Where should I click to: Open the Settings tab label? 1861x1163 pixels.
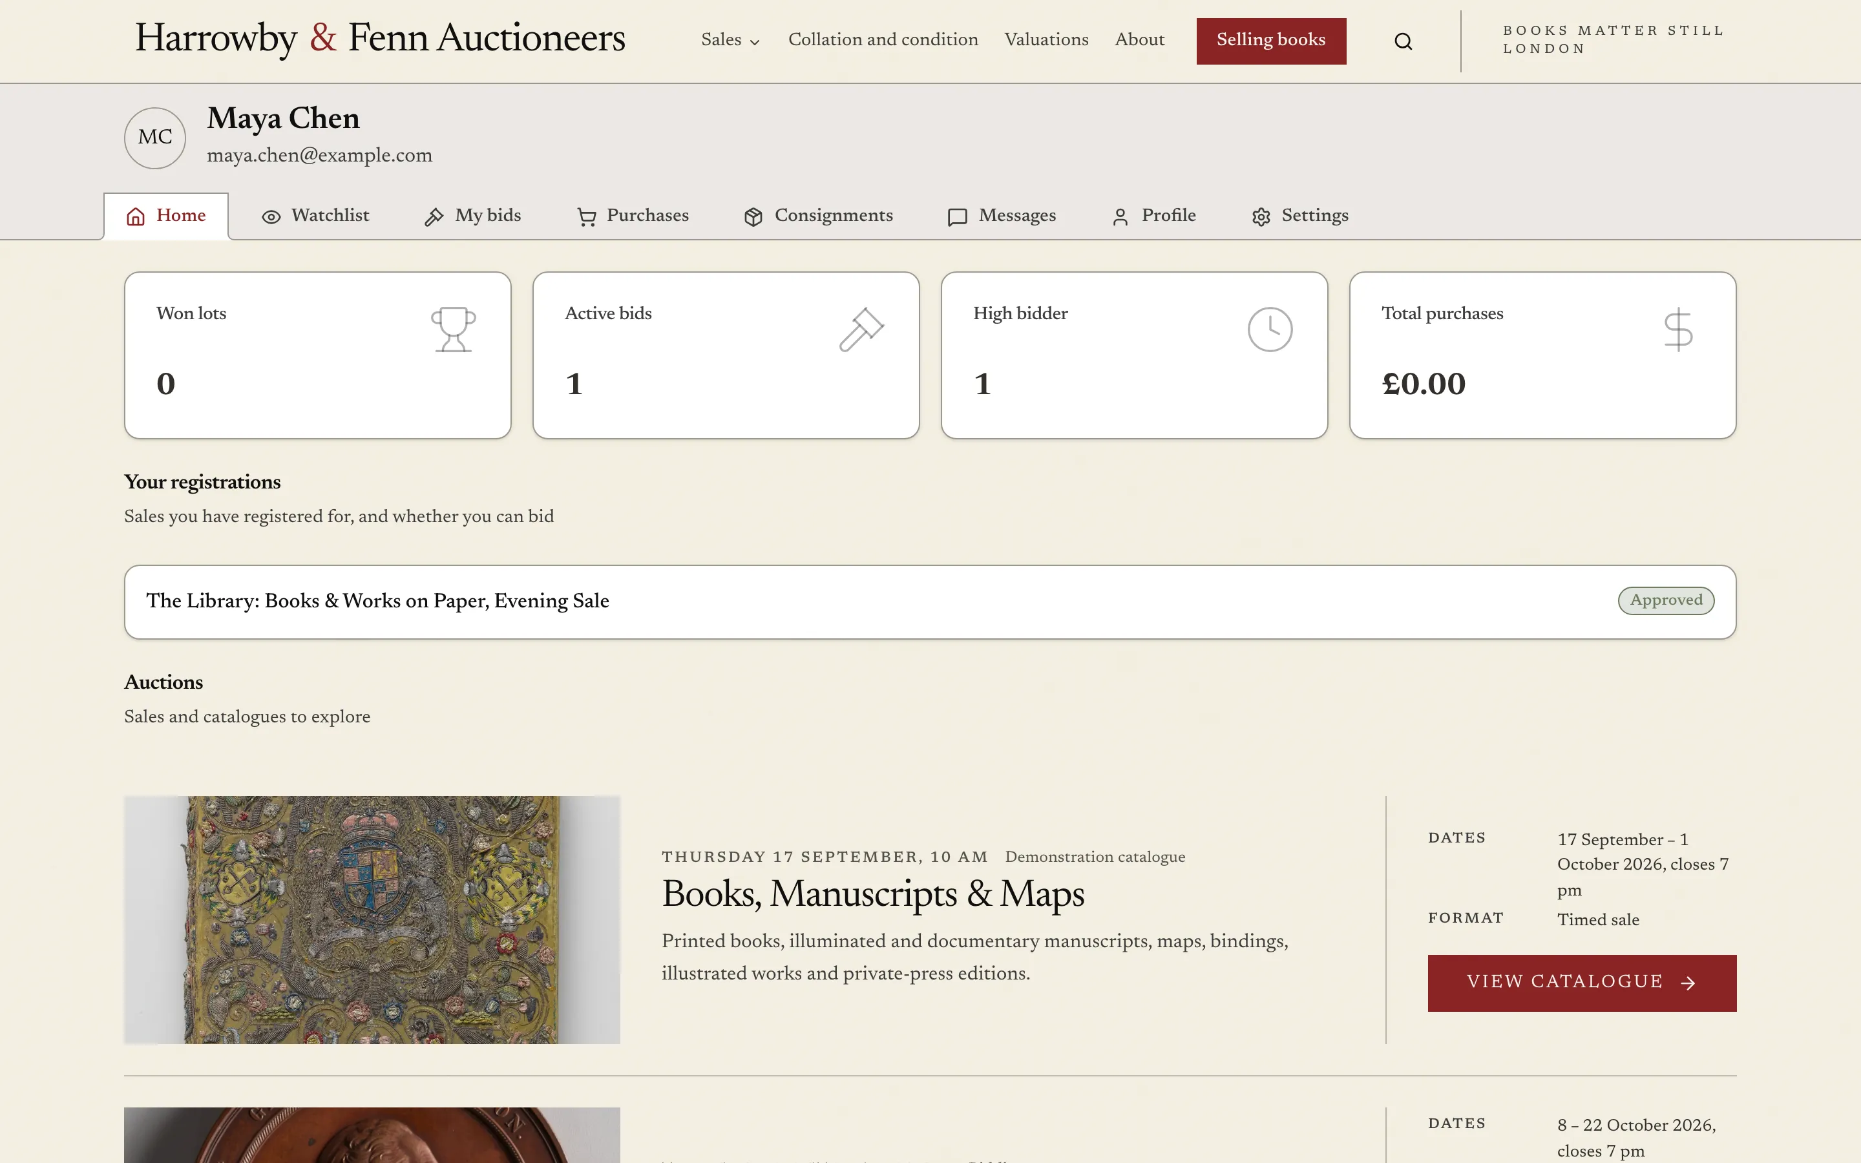[1314, 216]
